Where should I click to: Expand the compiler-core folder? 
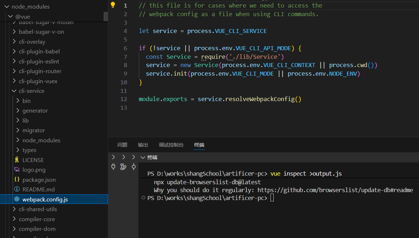(14, 219)
